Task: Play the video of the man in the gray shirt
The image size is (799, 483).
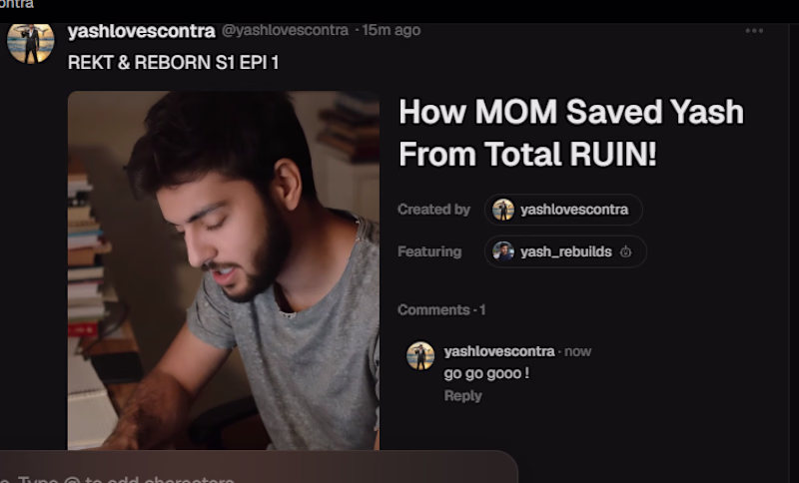Action: pyautogui.click(x=223, y=270)
